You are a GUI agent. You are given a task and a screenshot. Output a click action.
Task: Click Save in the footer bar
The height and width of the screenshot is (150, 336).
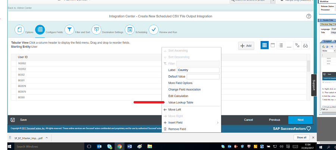pyautogui.click(x=24, y=120)
